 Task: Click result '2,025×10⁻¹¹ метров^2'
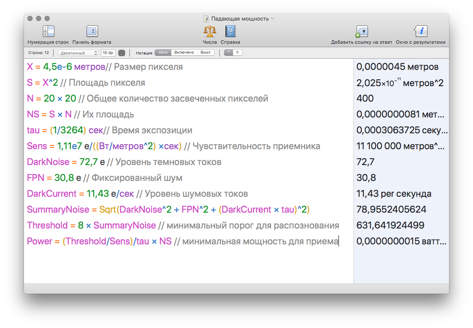pyautogui.click(x=400, y=82)
